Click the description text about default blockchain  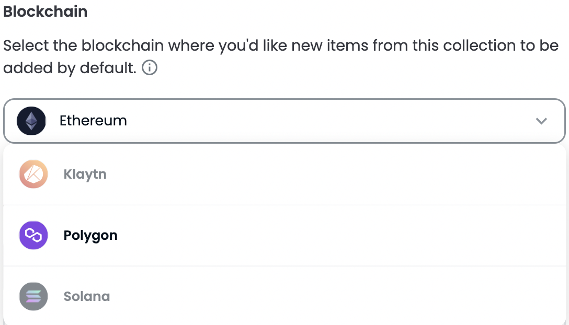point(281,56)
